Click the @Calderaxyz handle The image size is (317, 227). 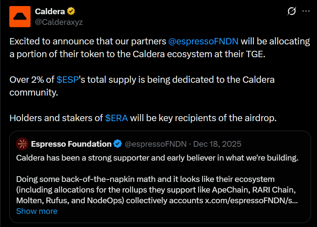(x=59, y=22)
